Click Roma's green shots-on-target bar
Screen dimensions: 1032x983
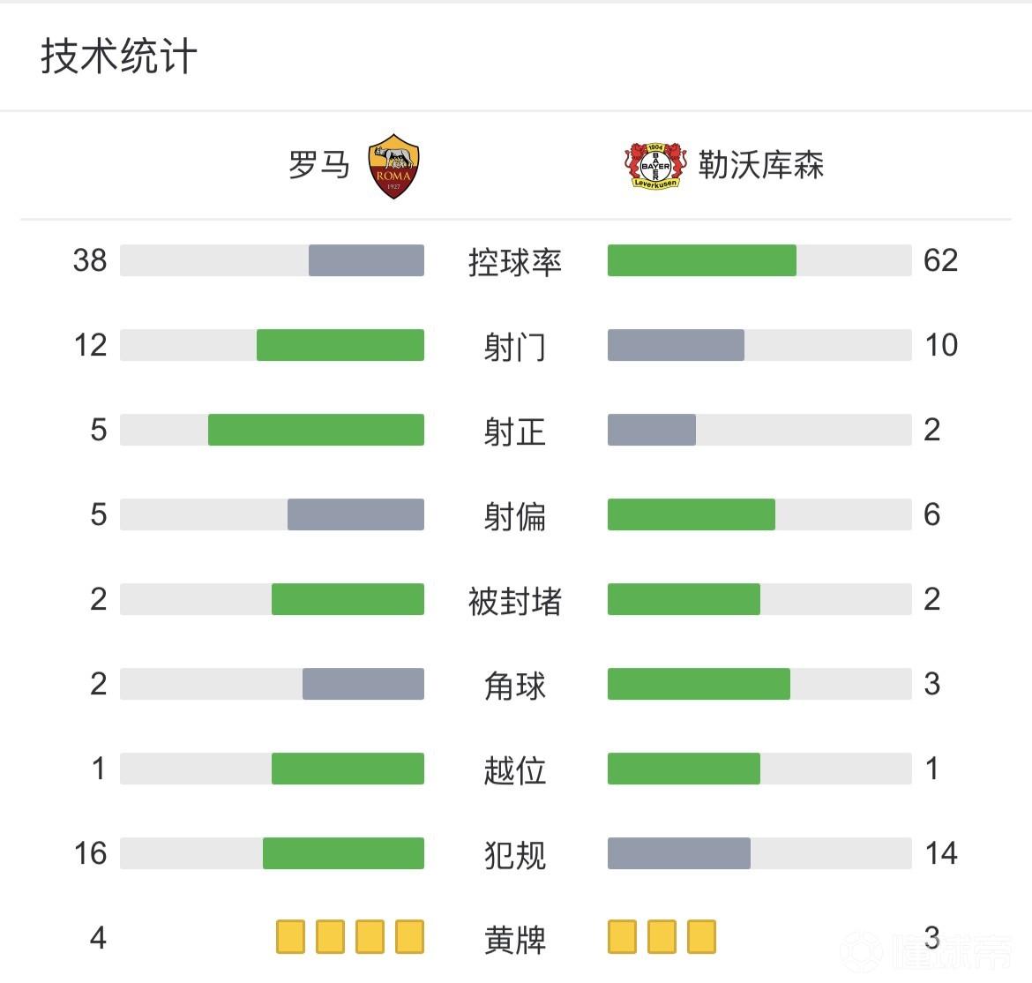(316, 430)
